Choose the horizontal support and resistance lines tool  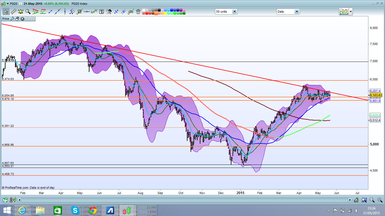coord(43,12)
